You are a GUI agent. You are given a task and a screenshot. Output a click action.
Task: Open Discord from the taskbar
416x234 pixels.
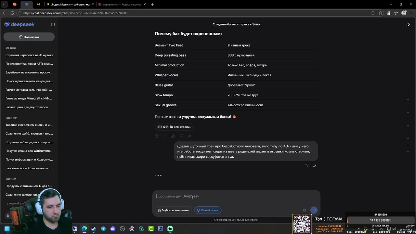pyautogui.click(x=113, y=229)
